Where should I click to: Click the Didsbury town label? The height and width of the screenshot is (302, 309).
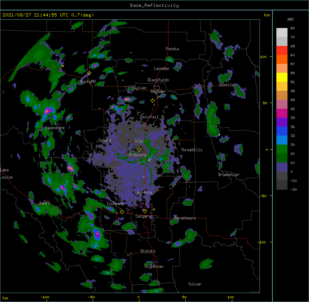coord(137,155)
